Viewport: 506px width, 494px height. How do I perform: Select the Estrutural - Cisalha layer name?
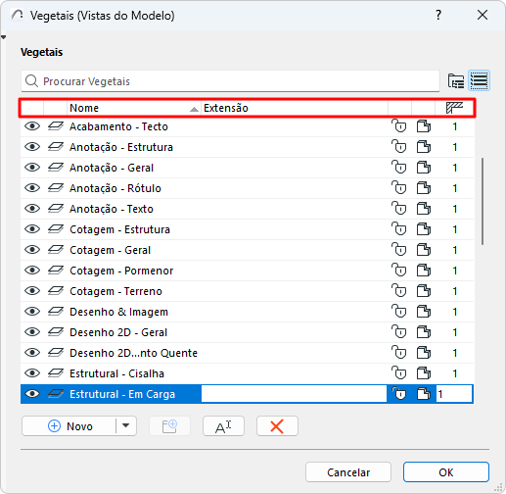pos(116,373)
